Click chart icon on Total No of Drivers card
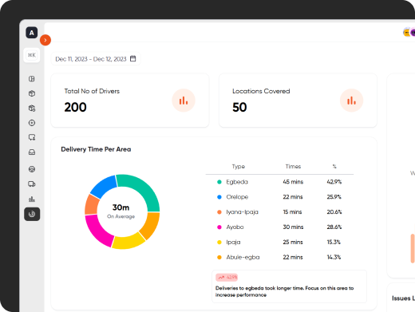415x312 pixels. [184, 101]
